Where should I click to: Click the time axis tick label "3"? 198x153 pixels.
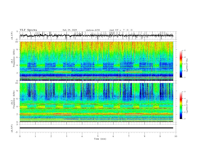click(x=66, y=136)
